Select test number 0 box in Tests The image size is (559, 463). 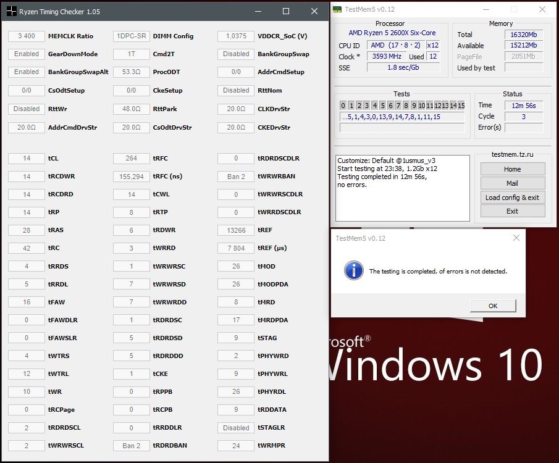tap(343, 105)
